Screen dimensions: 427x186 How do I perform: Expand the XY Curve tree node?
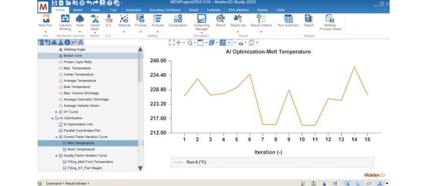click(56, 112)
